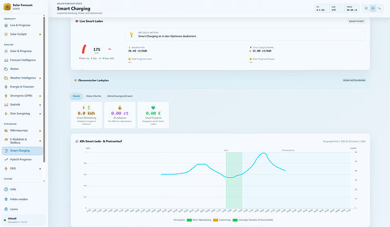Switch to system theme monitor toggle

(x=366, y=8)
